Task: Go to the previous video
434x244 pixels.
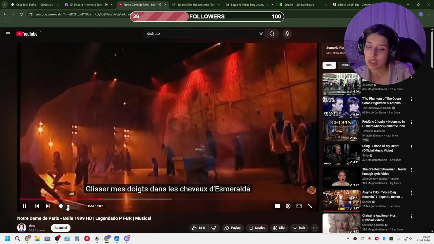Action: 37,206
